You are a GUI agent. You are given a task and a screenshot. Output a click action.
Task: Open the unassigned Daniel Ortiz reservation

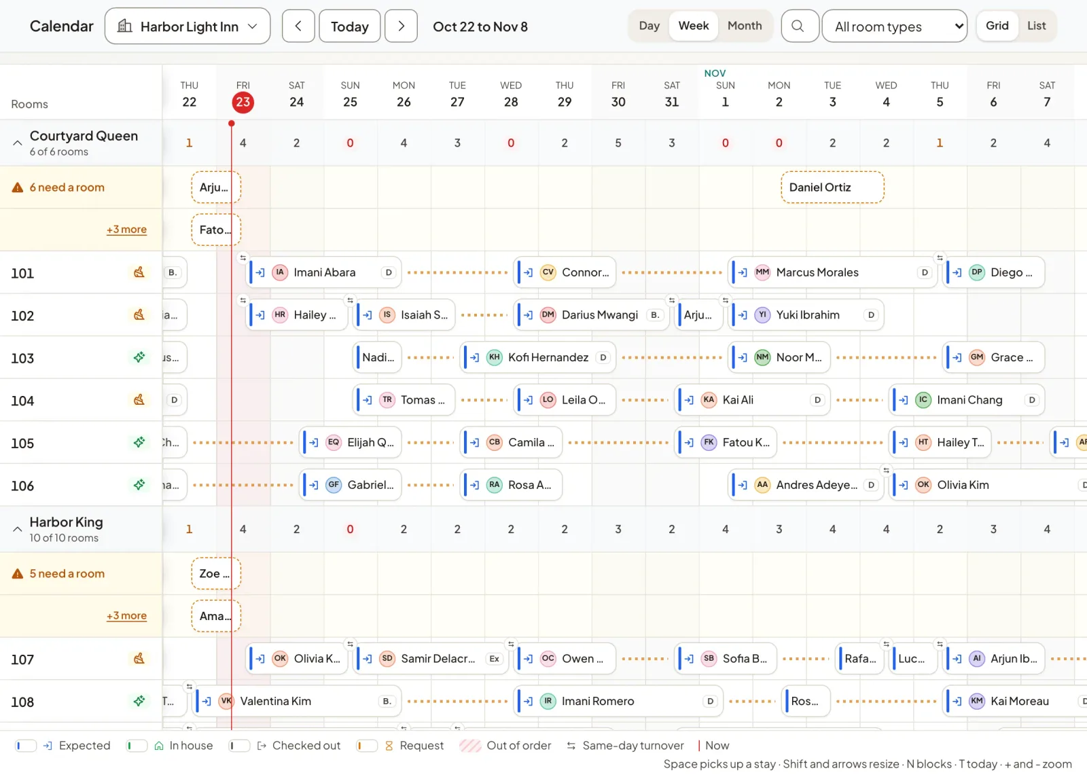(x=832, y=187)
